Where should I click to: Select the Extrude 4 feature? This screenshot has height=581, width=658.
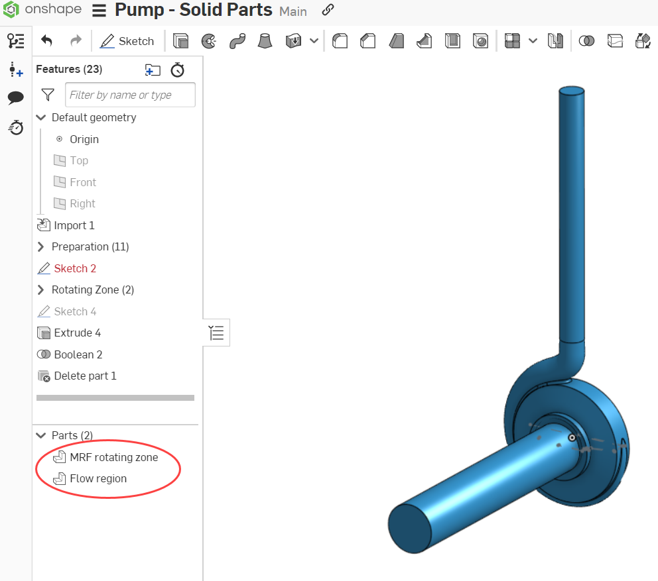coord(78,333)
